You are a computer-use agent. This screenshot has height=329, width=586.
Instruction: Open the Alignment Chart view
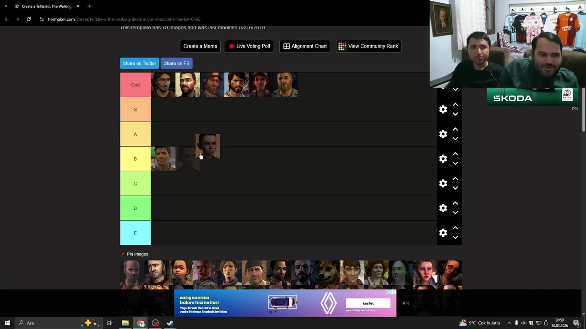(304, 46)
